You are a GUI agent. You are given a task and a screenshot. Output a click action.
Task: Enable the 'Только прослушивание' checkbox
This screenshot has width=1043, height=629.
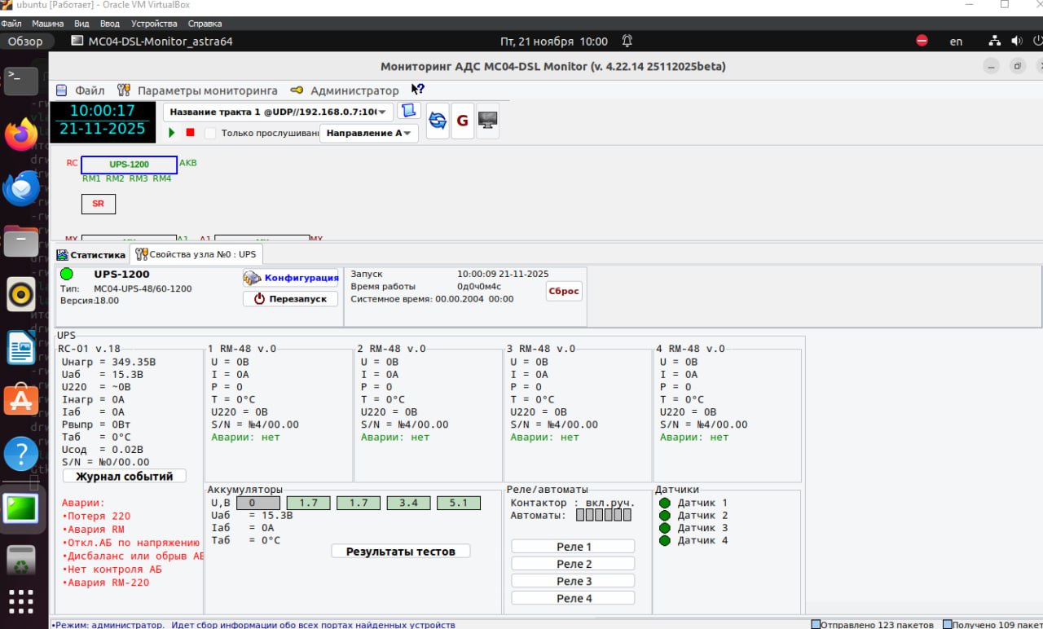[x=211, y=133]
